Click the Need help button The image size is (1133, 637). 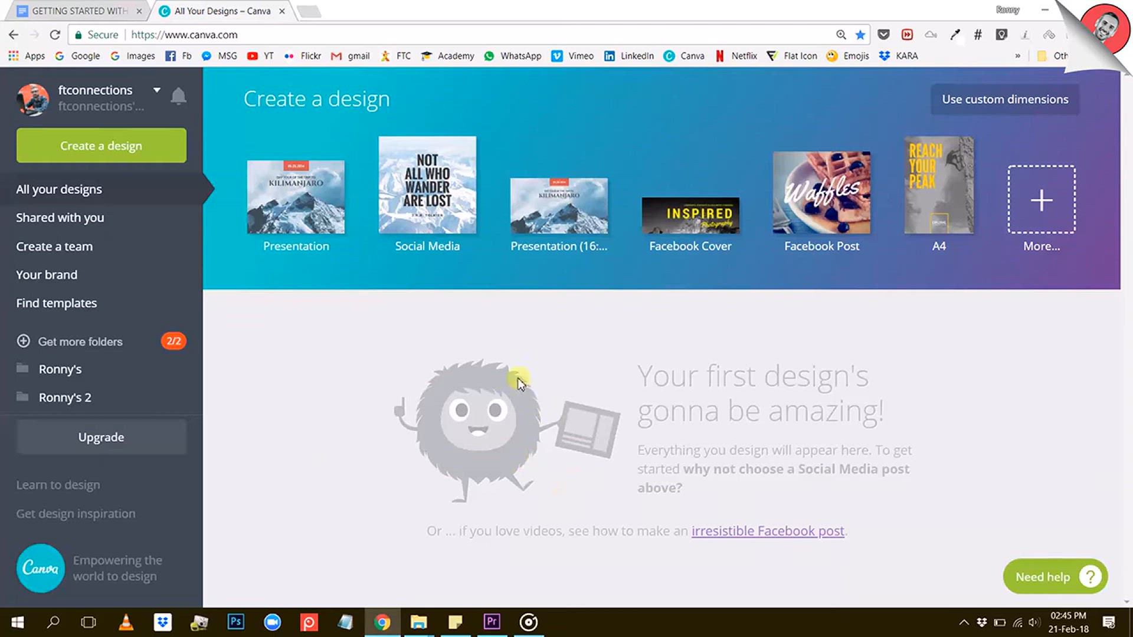click(1055, 576)
